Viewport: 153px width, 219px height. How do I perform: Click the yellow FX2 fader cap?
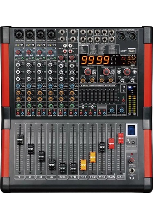coord(93,157)
